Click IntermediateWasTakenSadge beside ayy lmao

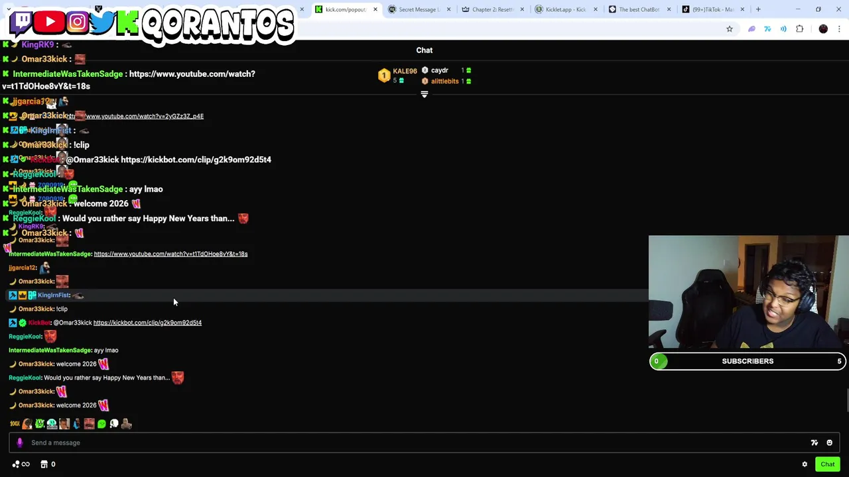50,350
